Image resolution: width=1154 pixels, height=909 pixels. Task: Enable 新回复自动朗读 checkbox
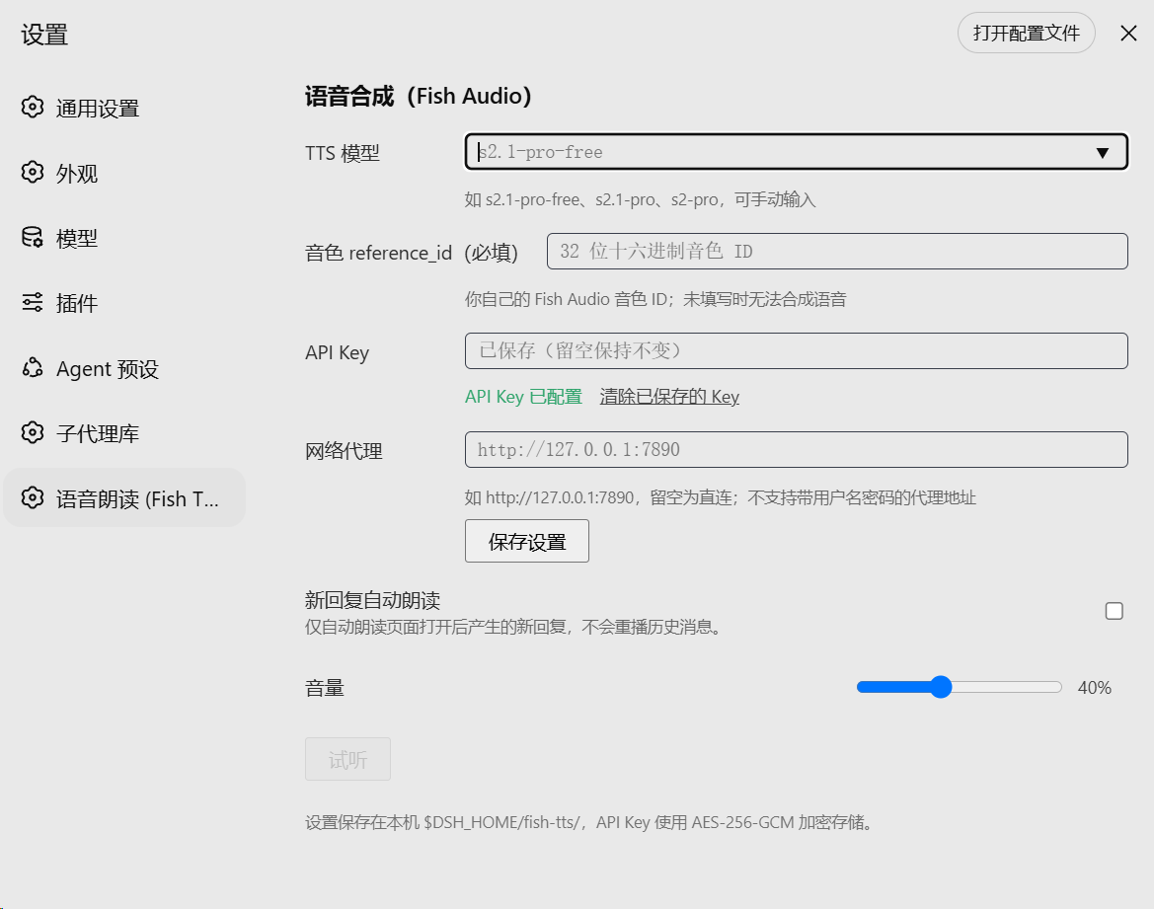point(1115,611)
